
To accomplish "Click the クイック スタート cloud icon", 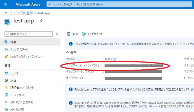I will point(6,49).
